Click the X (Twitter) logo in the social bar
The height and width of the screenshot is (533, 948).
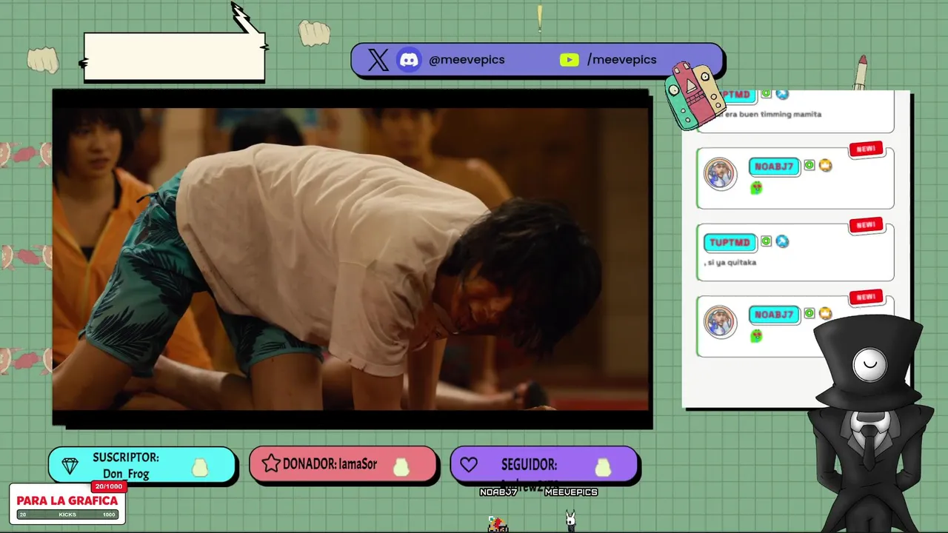(378, 60)
